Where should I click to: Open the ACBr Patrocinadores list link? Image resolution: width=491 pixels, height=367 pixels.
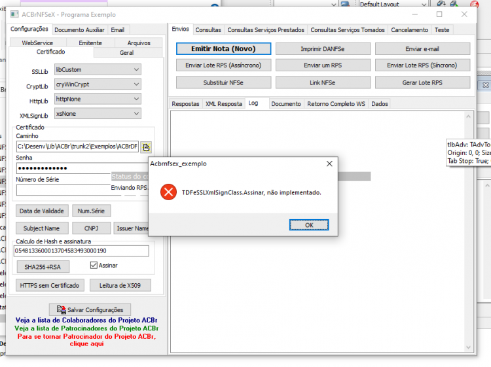(86, 328)
